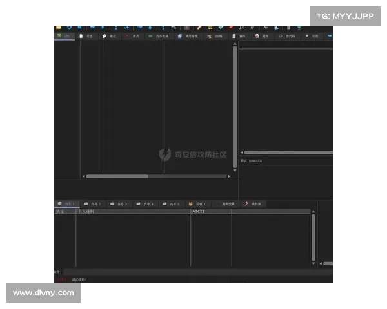387x309 pixels.
Task: Focus the 命令 command input field
Action: pyautogui.click(x=198, y=272)
